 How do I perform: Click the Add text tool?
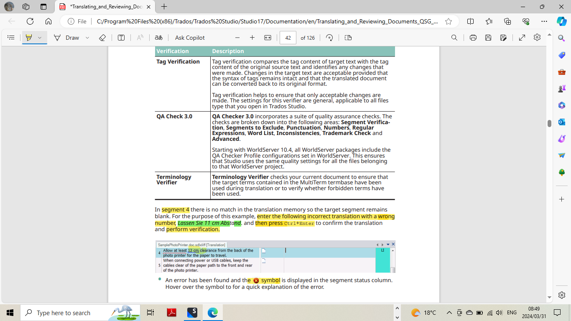[x=121, y=38]
